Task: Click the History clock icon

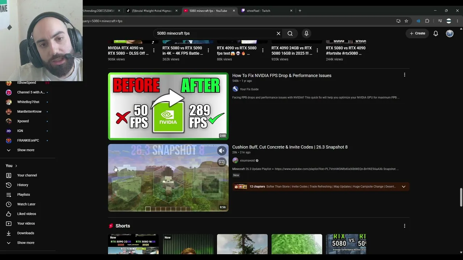Action: (9, 185)
